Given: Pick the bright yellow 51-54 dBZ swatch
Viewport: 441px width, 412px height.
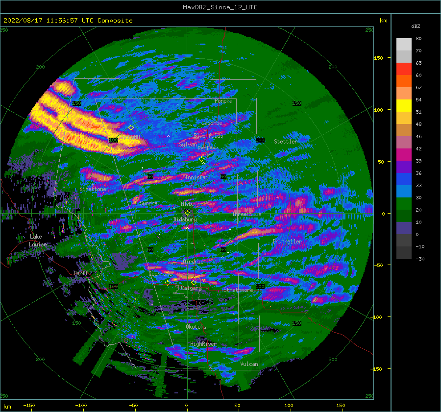Looking at the screenshot, I should [404, 106].
